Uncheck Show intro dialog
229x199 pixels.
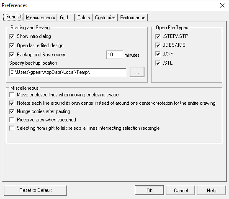click(12, 36)
